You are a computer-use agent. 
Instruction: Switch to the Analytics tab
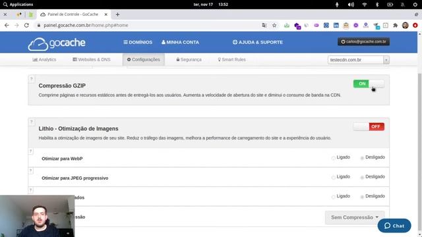pos(44,60)
